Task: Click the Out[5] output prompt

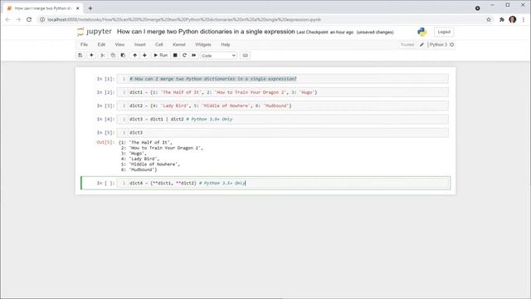Action: [105, 142]
